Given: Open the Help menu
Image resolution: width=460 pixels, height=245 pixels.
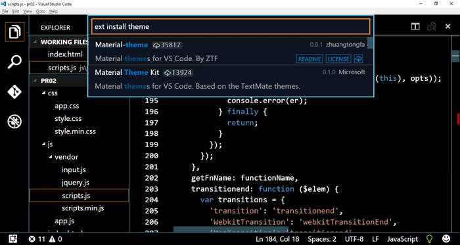Looking at the screenshot, I should [x=53, y=11].
